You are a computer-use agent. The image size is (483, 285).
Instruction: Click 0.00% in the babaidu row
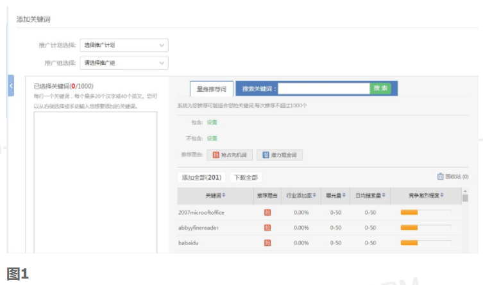[301, 243]
